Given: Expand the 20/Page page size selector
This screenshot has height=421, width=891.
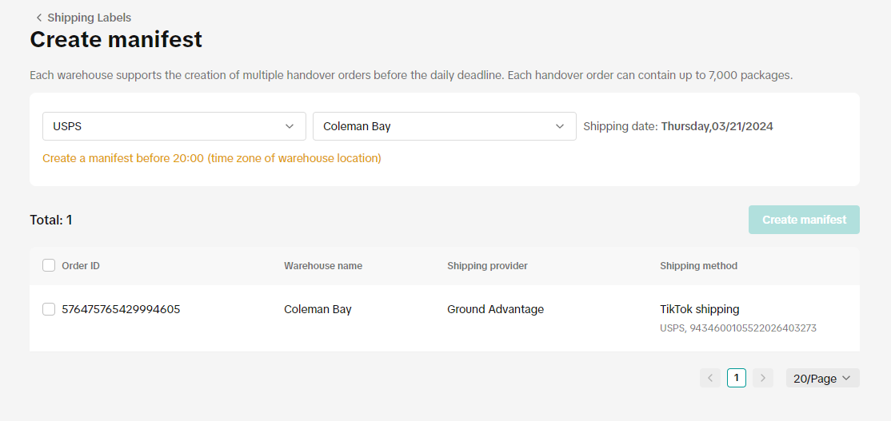Looking at the screenshot, I should (822, 378).
